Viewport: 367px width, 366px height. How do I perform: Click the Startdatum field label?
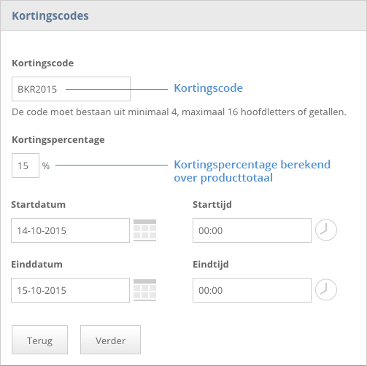point(38,204)
